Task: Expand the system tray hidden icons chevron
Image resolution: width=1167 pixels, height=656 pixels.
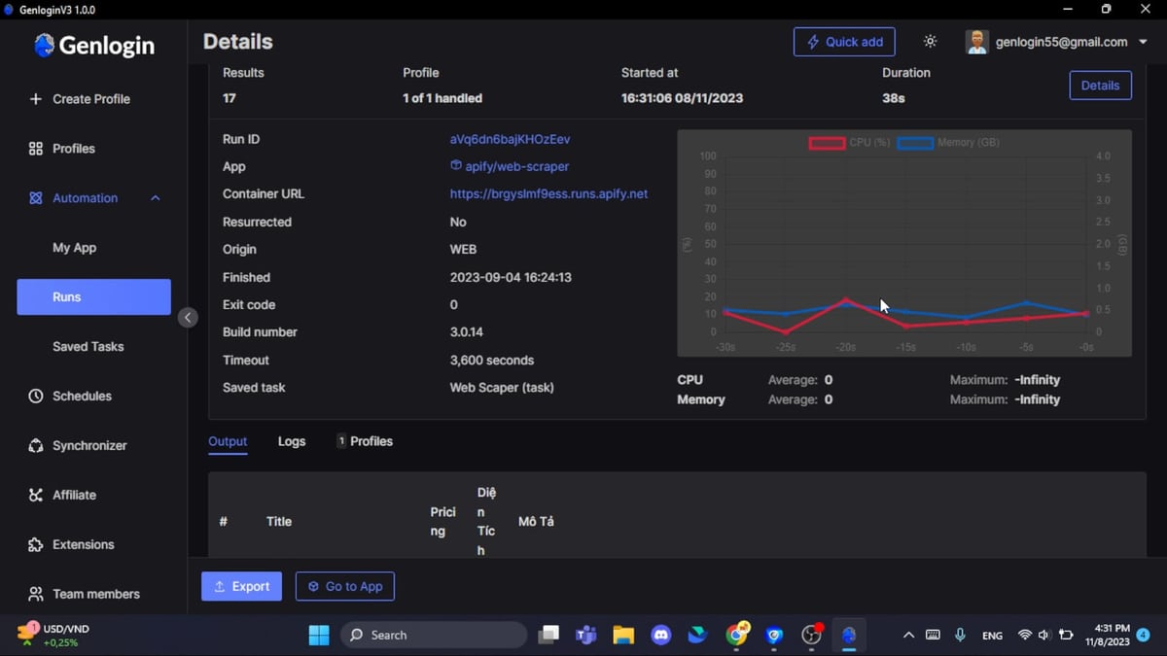Action: pyautogui.click(x=908, y=636)
